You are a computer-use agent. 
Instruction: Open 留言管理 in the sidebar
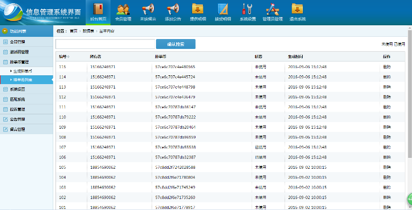18,129
